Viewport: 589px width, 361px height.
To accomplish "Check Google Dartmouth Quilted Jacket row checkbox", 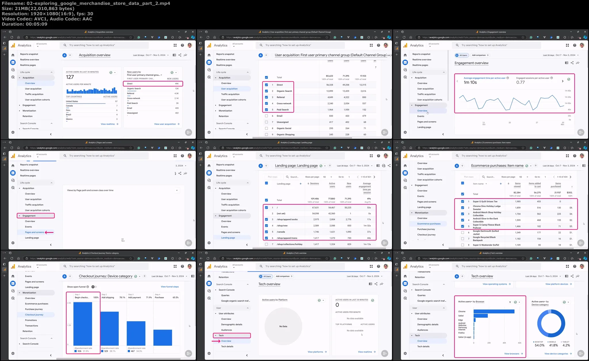I will tap(462, 233).
